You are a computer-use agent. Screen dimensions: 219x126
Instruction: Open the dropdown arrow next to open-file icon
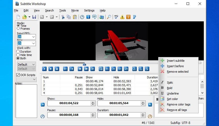pyautogui.click(x=29, y=17)
